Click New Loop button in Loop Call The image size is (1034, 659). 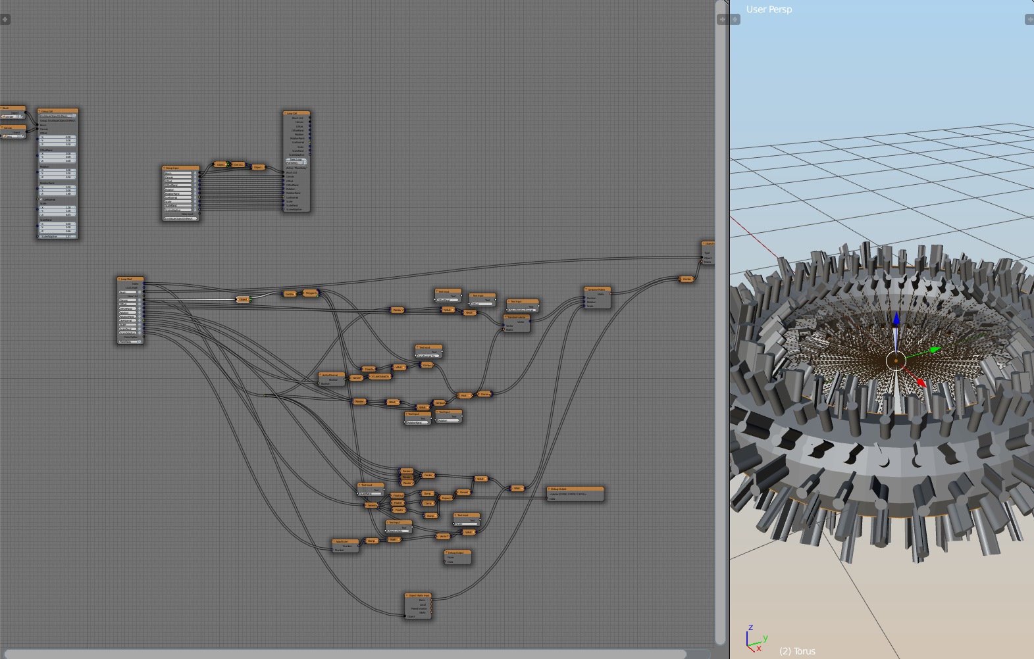click(x=296, y=160)
